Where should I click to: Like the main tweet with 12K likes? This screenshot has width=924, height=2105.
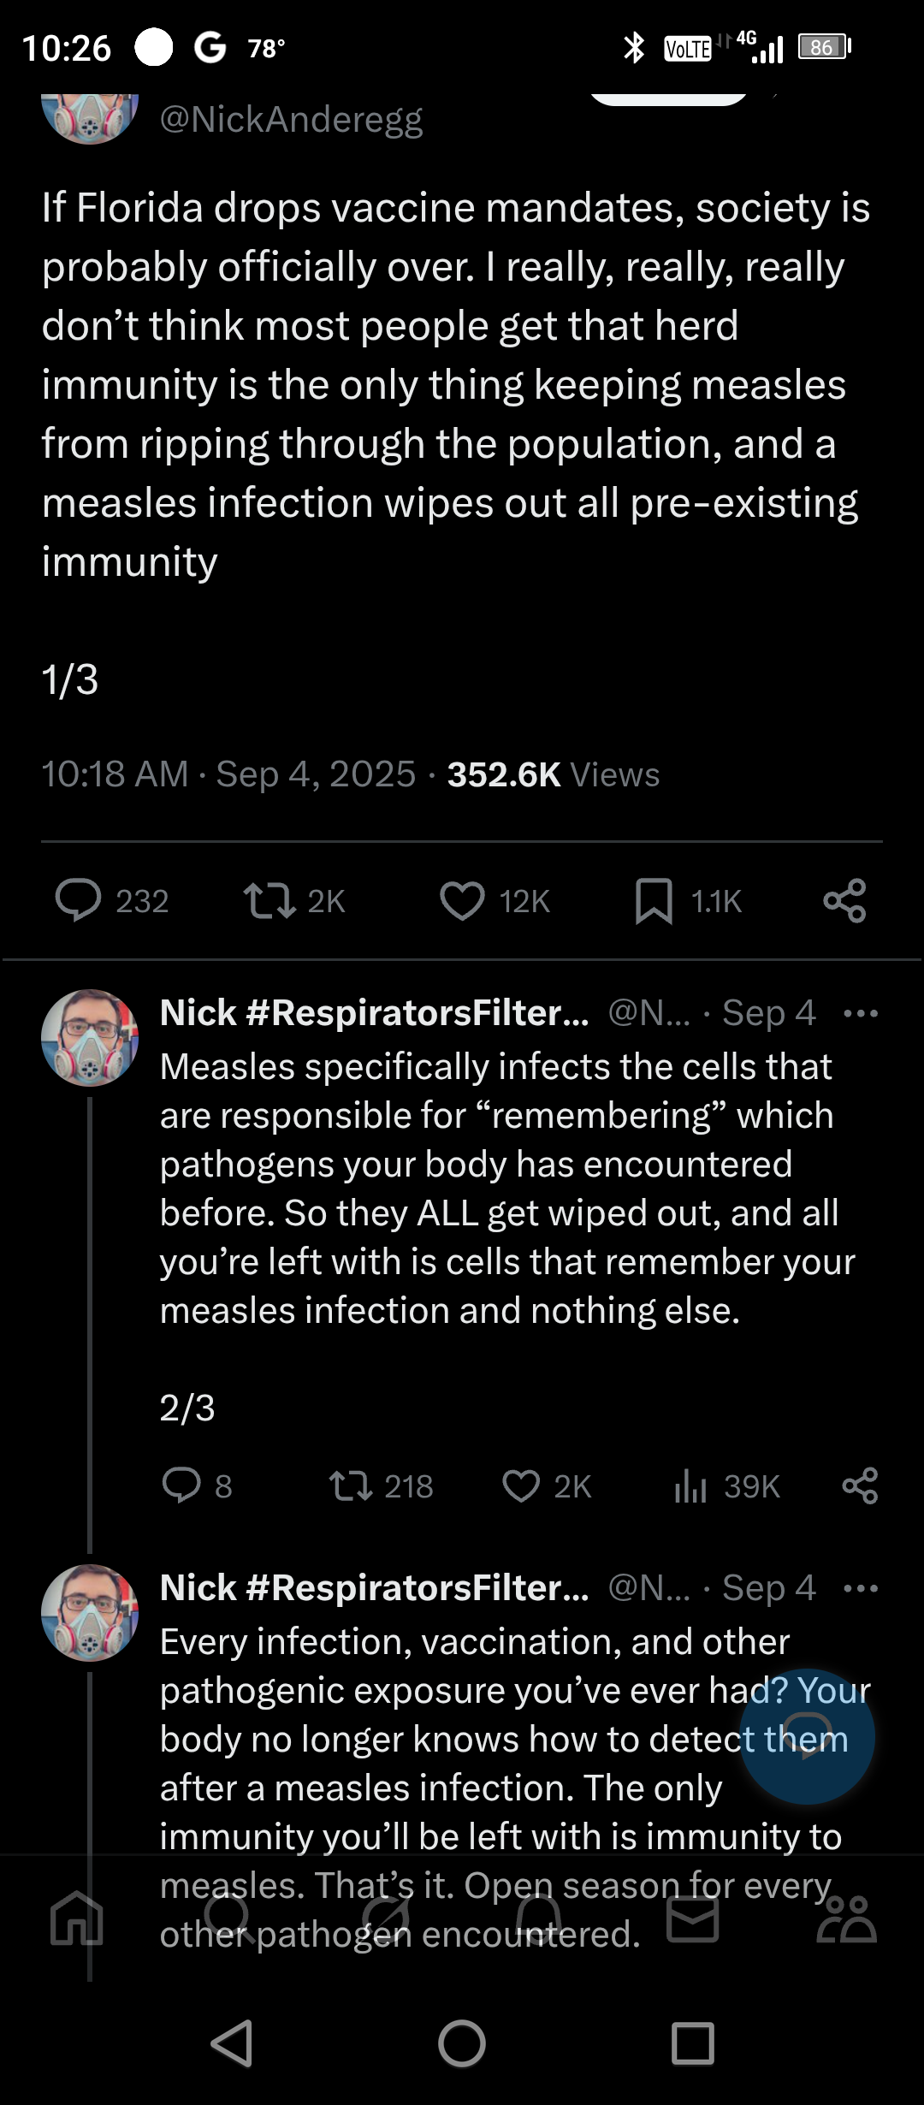(x=462, y=901)
